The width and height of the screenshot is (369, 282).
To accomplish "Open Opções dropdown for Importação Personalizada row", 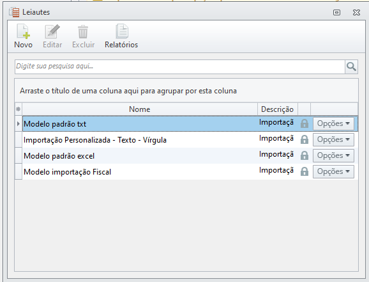I will tap(333, 139).
